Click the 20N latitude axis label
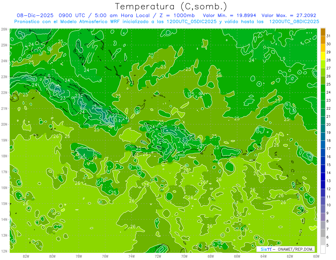 point(4,124)
